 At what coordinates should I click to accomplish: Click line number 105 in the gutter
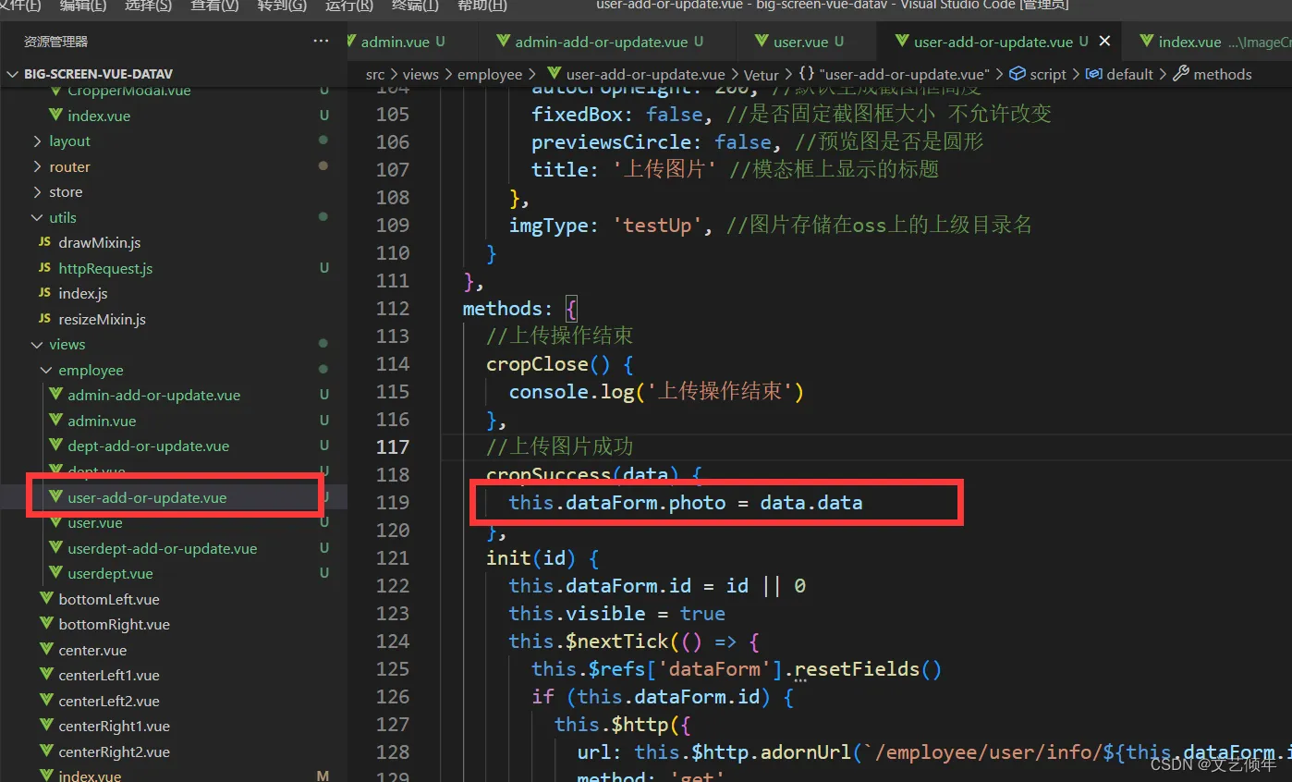(393, 115)
